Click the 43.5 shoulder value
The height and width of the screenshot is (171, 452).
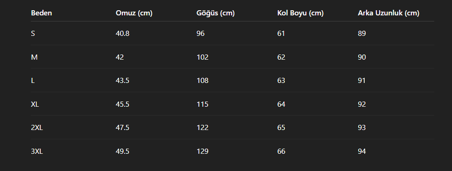[122, 81]
